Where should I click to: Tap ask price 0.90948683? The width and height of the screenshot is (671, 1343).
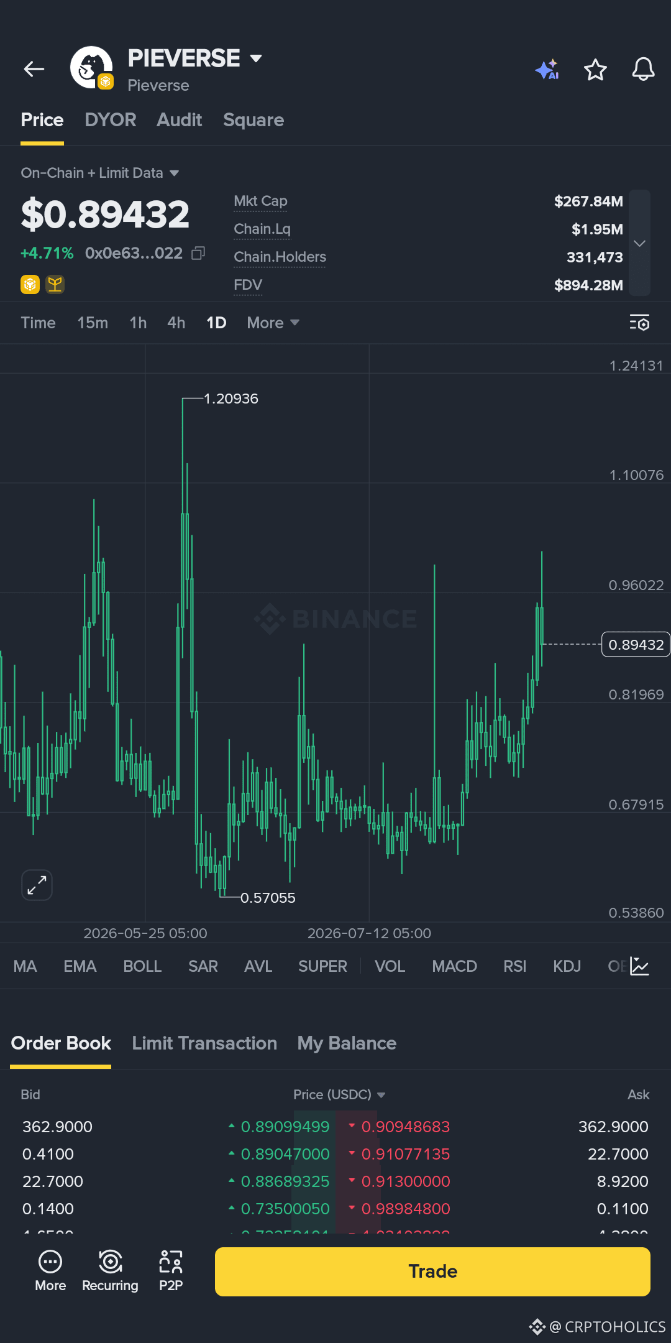(x=405, y=1127)
